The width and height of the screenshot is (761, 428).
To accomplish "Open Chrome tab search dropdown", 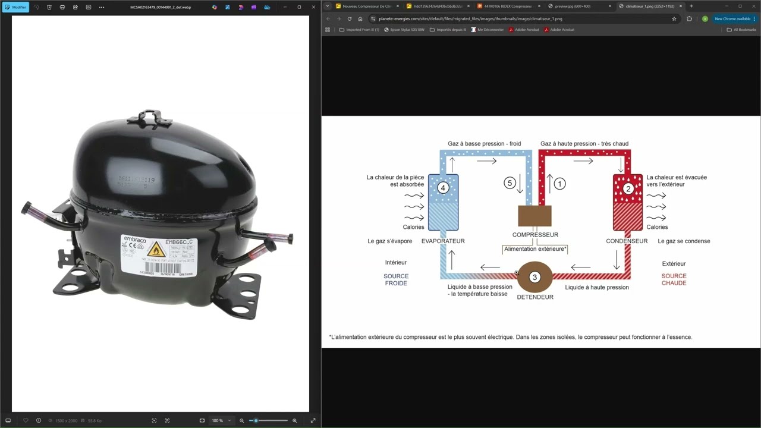I will (328, 6).
